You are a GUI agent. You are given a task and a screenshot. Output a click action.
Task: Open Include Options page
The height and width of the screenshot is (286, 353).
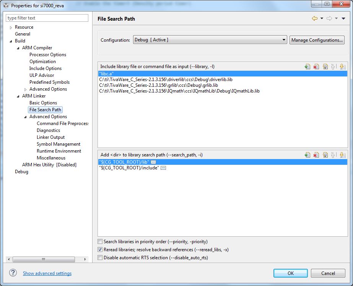coord(46,68)
